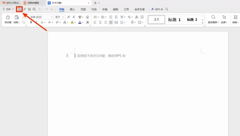The height and width of the screenshot is (136, 240).
Task: Click the text effect A color icon
Action: 65,22
